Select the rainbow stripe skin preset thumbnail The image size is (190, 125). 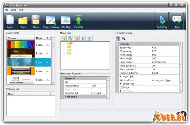21,44
